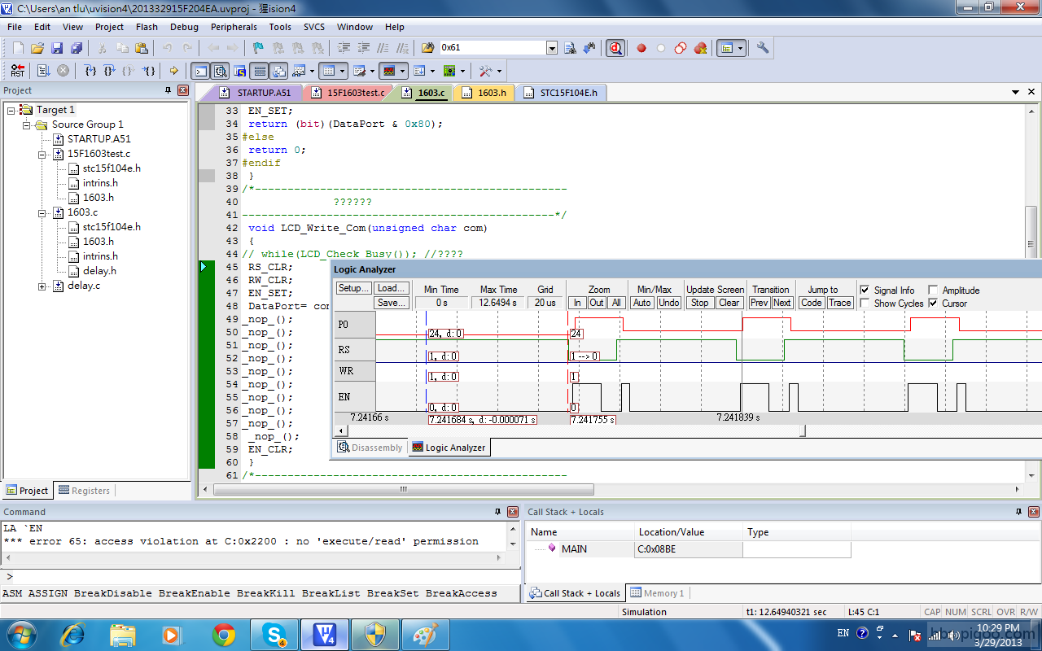Click the Incremental Find binoculars icon
Viewport: 1042px width, 651px height.
click(x=589, y=48)
